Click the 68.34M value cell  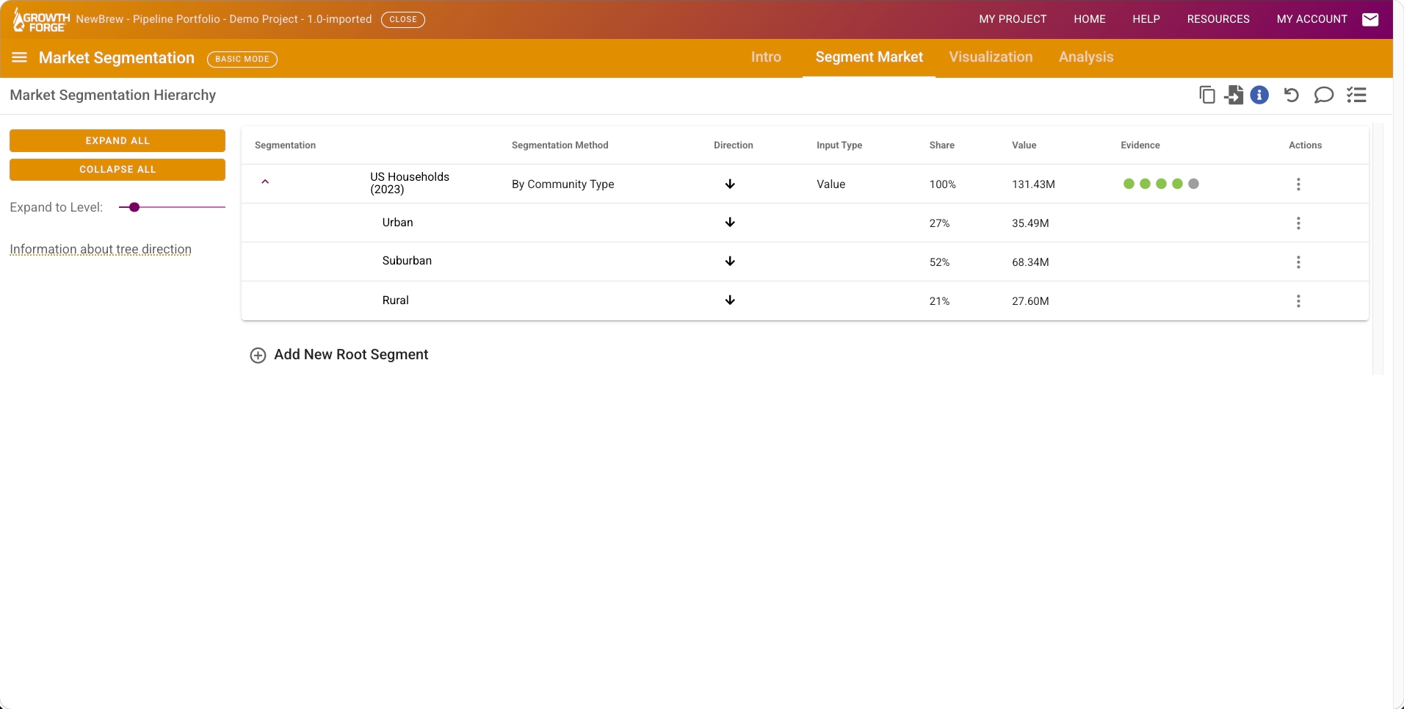coord(1030,262)
